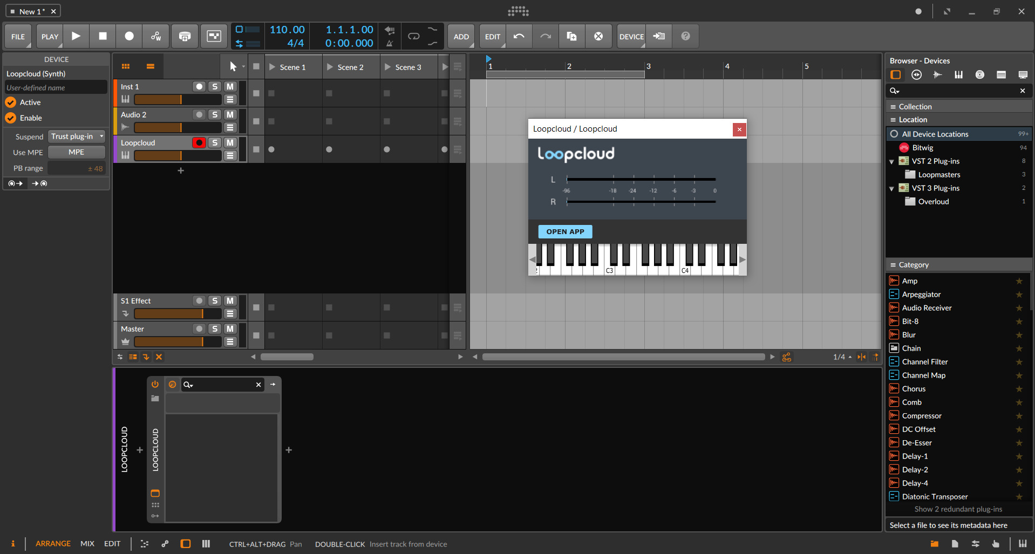Redo the last action

(x=546, y=36)
